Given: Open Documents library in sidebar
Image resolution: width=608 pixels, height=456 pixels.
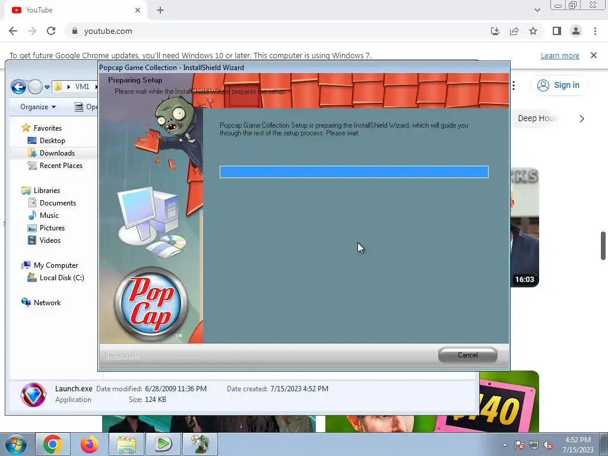Looking at the screenshot, I should click(x=58, y=203).
